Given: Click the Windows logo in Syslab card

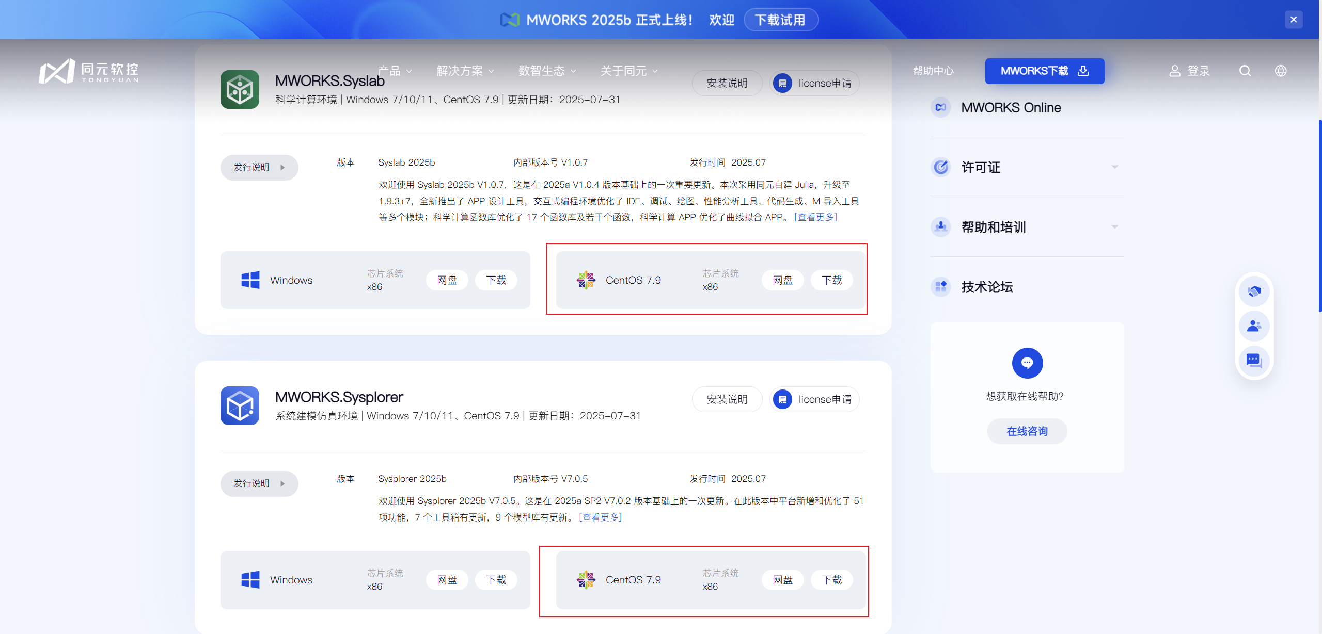Looking at the screenshot, I should click(250, 280).
